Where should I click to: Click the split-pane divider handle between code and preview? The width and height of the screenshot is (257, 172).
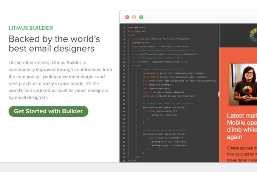coord(219,94)
